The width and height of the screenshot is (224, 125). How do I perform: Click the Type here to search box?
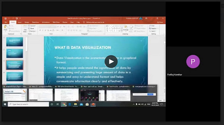(28, 104)
